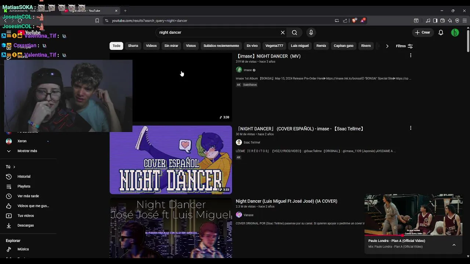Select the En vivo chip
Image resolution: width=470 pixels, height=264 pixels.
coord(252,46)
